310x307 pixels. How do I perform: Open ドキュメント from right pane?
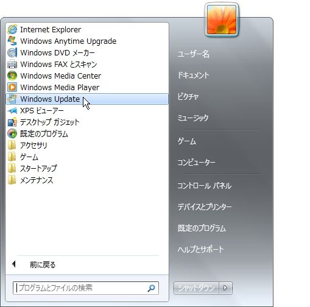pyautogui.click(x=193, y=76)
